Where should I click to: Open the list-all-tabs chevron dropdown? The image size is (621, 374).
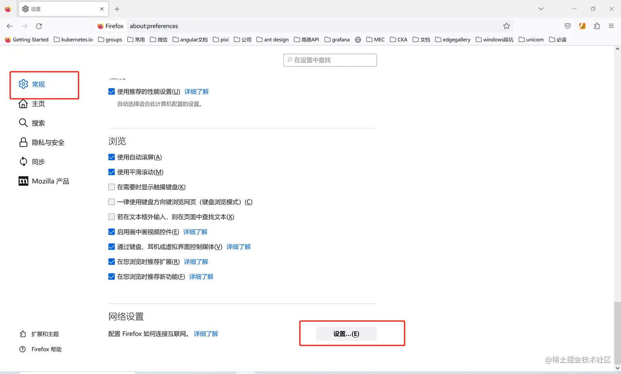(x=540, y=9)
